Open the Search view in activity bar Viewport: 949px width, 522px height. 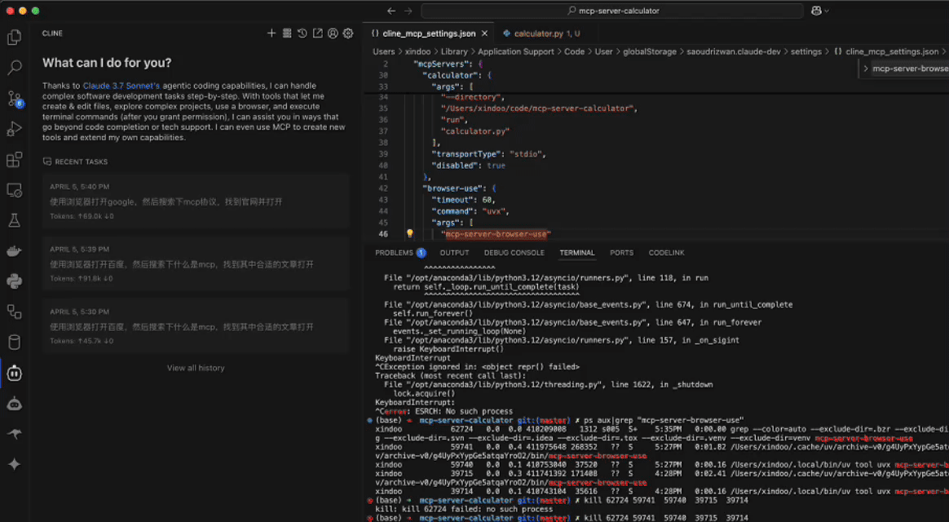[14, 67]
